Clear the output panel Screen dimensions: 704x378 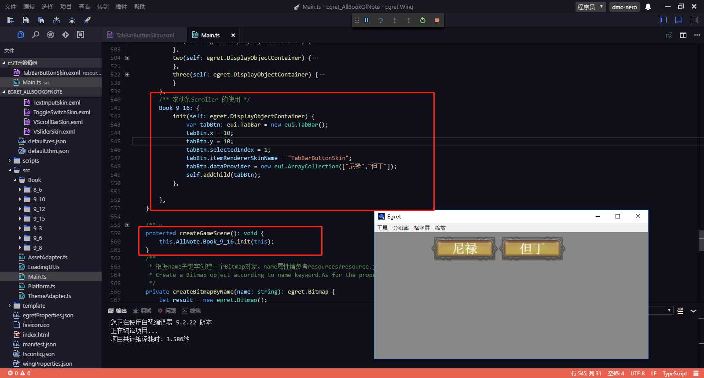[x=680, y=311]
